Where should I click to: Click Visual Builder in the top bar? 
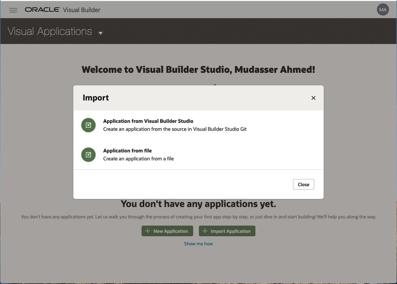[x=82, y=10]
